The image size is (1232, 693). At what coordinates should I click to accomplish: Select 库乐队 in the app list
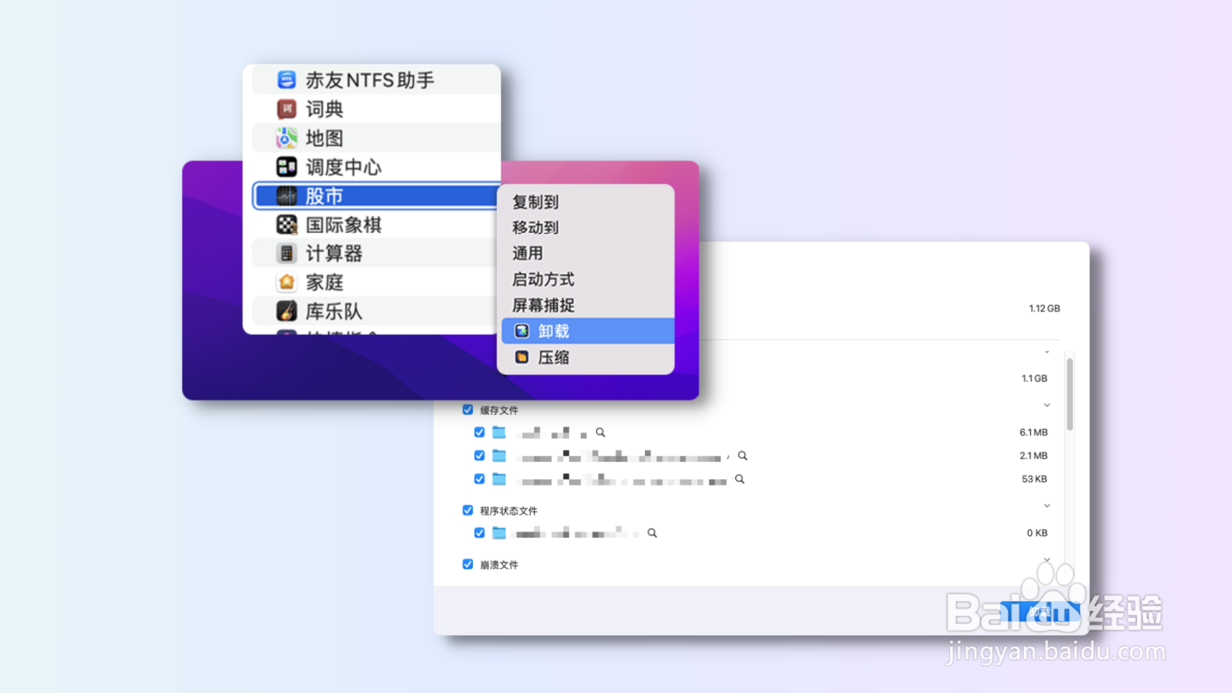coord(376,311)
